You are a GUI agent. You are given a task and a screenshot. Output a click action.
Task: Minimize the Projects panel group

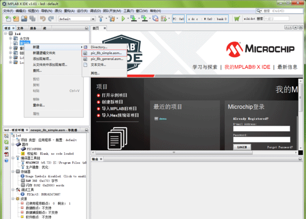pyautogui.click(x=87, y=29)
